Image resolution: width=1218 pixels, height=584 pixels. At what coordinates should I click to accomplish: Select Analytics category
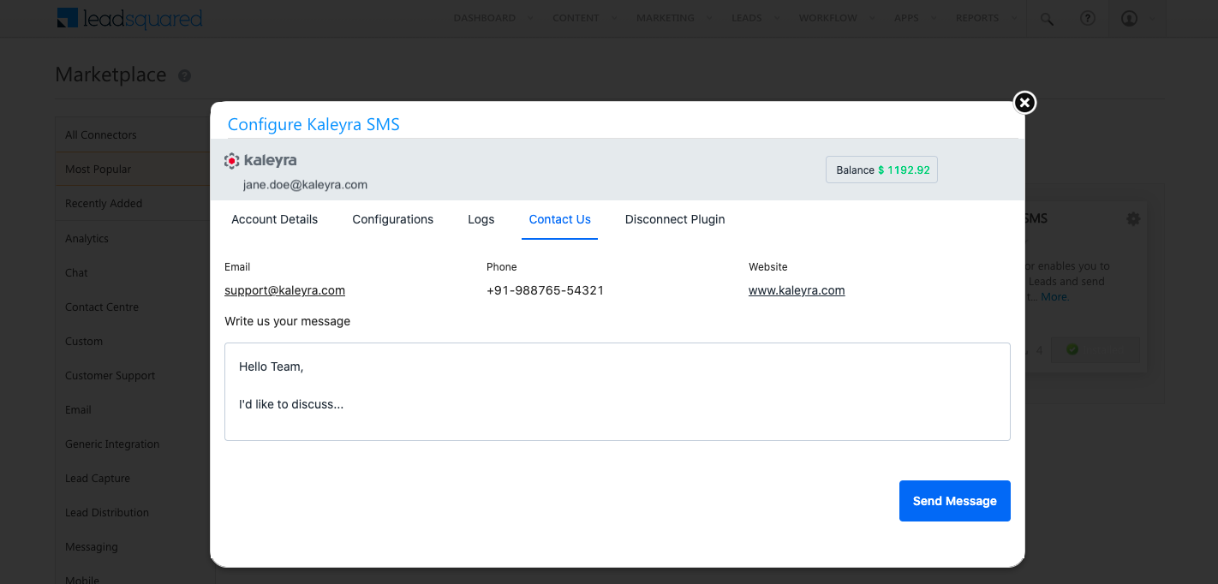87,238
